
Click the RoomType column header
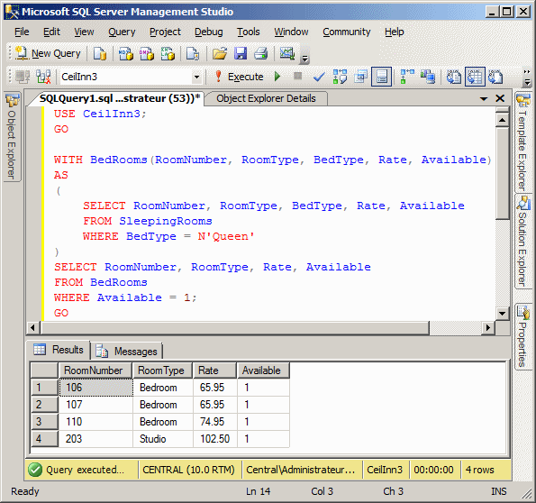pos(163,370)
